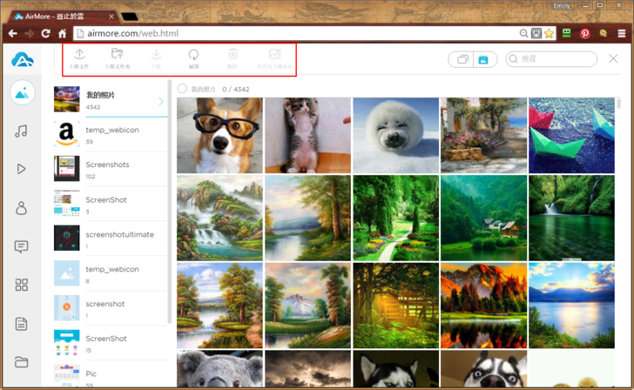The image size is (634, 390).
Task: Click the photo grid vertical scrollbar
Action: 618,104
